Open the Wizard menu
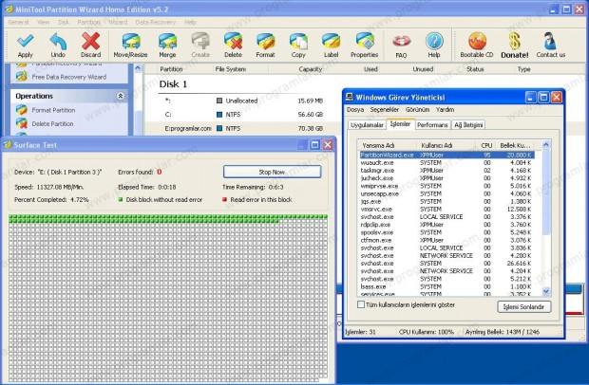 click(118, 22)
